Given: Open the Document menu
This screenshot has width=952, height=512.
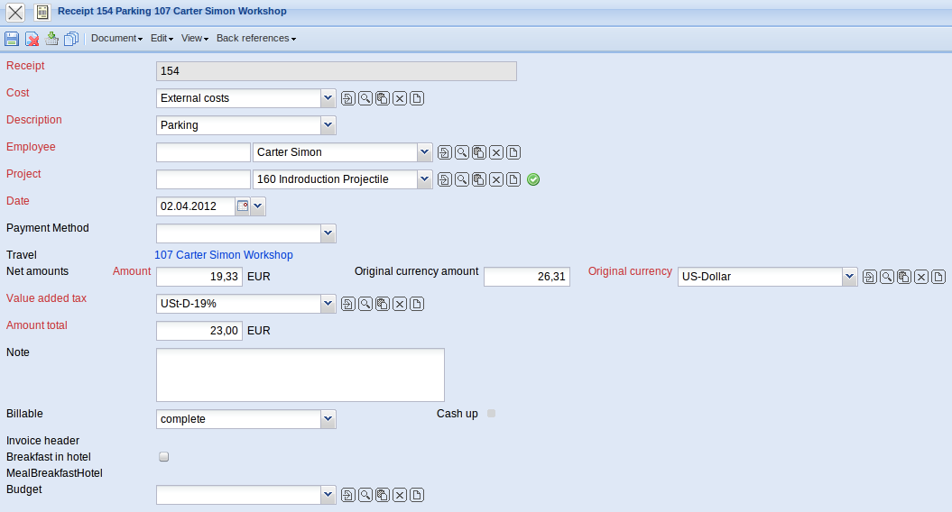Looking at the screenshot, I should [116, 39].
